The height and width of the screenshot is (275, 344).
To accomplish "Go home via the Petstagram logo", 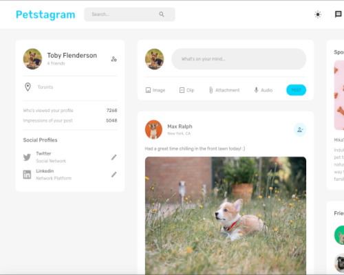I will tap(45, 14).
